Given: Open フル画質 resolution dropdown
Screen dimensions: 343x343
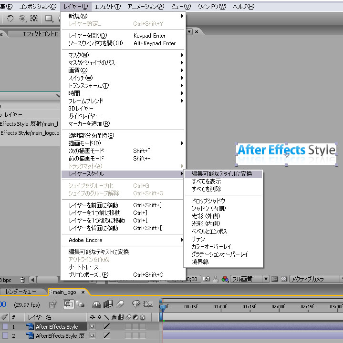Looking at the screenshot, I should (x=249, y=279).
